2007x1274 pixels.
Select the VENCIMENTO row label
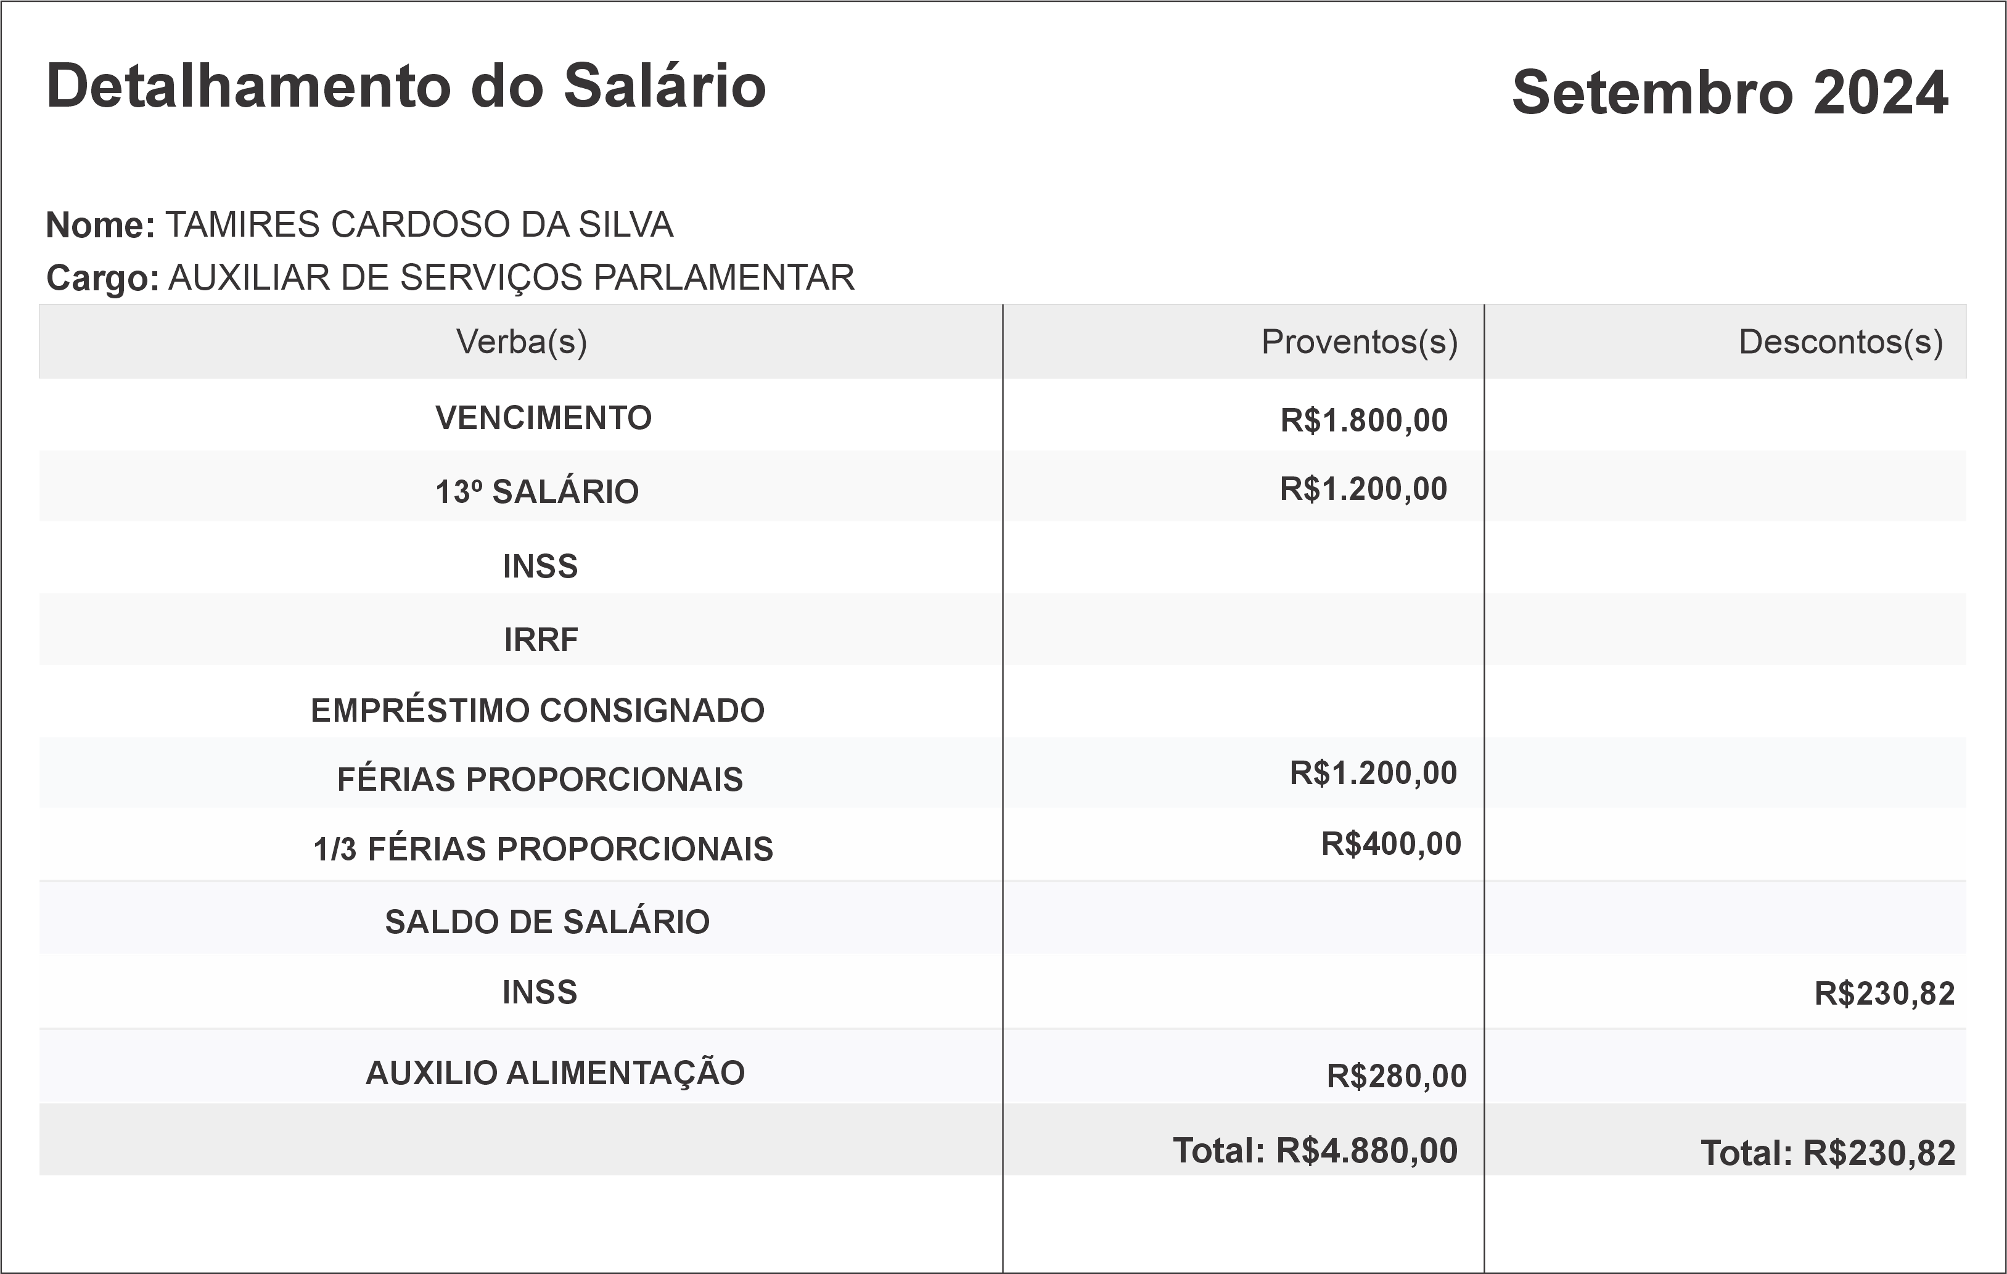[x=543, y=417]
